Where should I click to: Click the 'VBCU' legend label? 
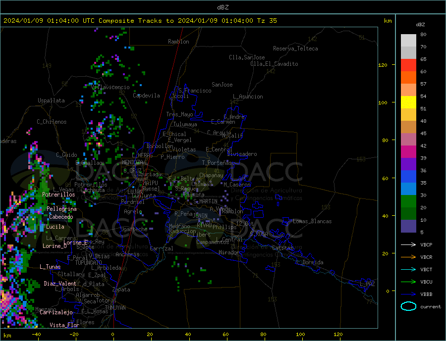coord(426,282)
